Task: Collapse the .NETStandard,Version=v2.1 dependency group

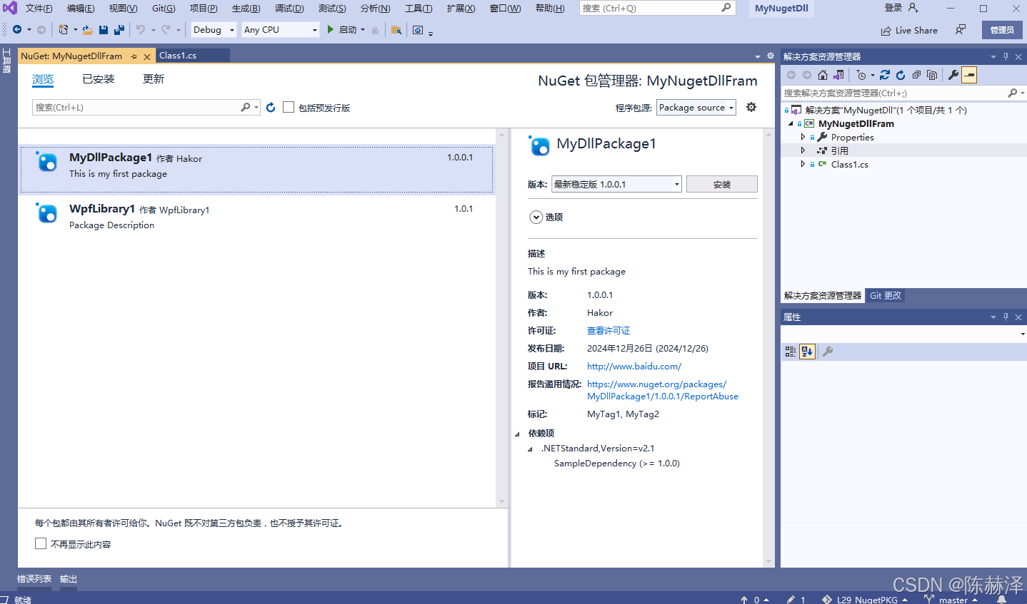Action: coord(530,449)
